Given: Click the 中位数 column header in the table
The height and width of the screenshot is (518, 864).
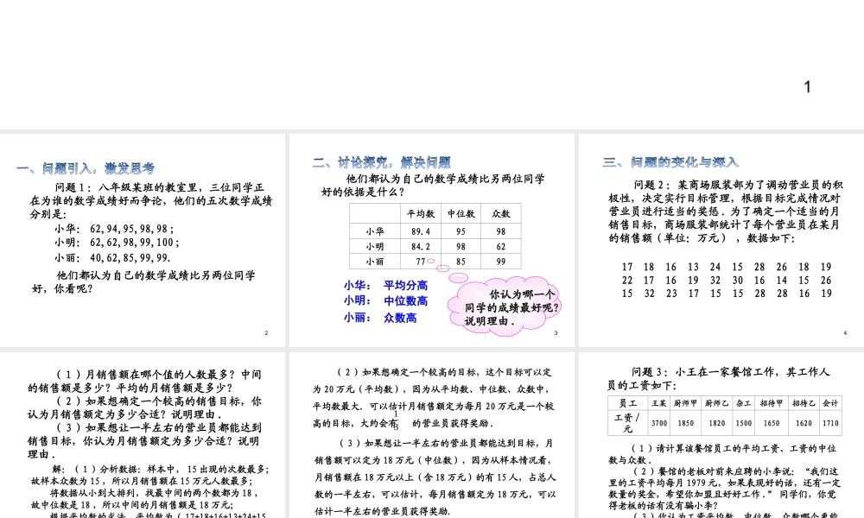Looking at the screenshot, I should tap(461, 213).
